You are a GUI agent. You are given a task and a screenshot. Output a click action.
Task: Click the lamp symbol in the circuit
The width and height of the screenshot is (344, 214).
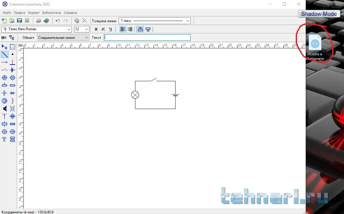pyautogui.click(x=135, y=95)
